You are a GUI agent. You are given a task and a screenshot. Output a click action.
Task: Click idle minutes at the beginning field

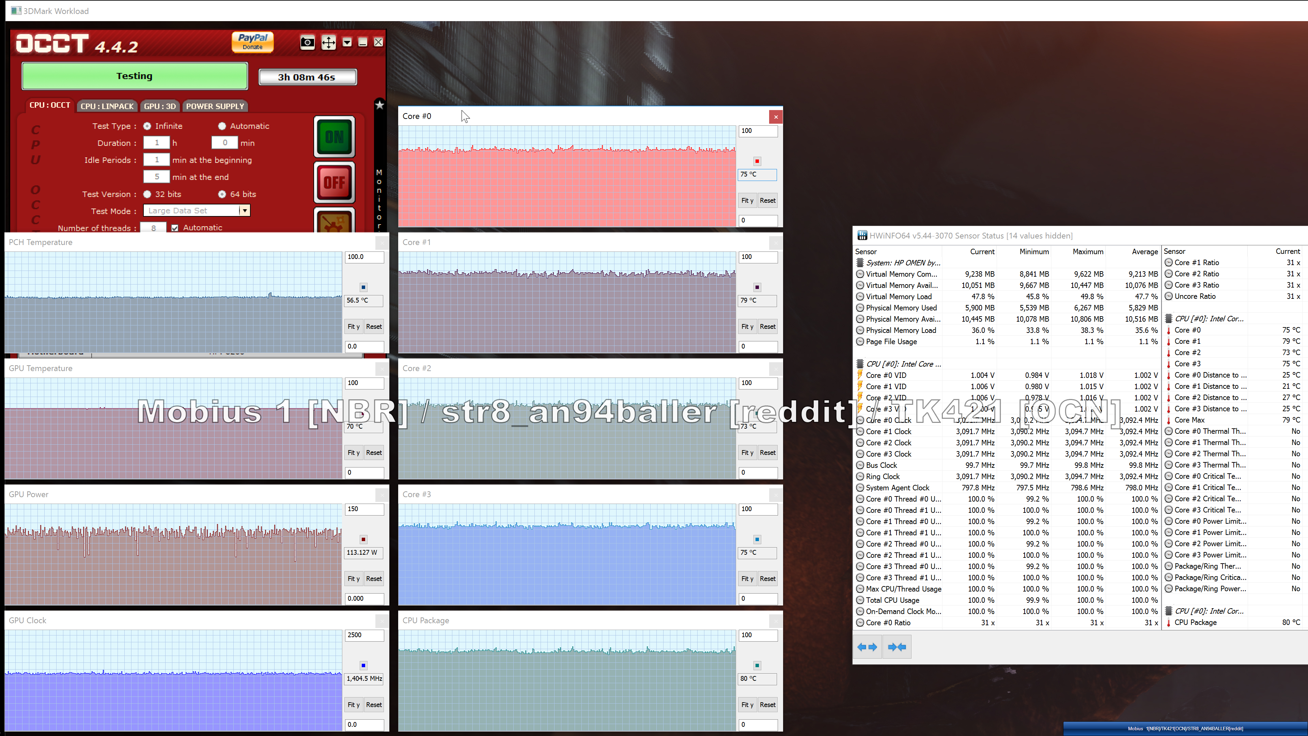(x=156, y=159)
